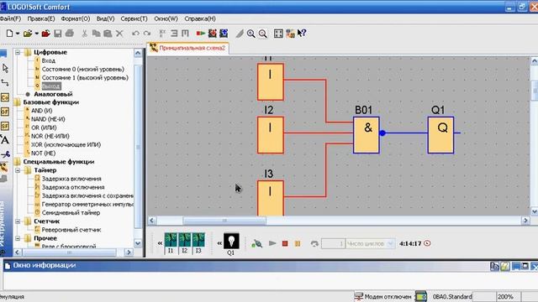Click the Open file folder icon
Screen dimensions: 538x302
[x=28, y=34]
